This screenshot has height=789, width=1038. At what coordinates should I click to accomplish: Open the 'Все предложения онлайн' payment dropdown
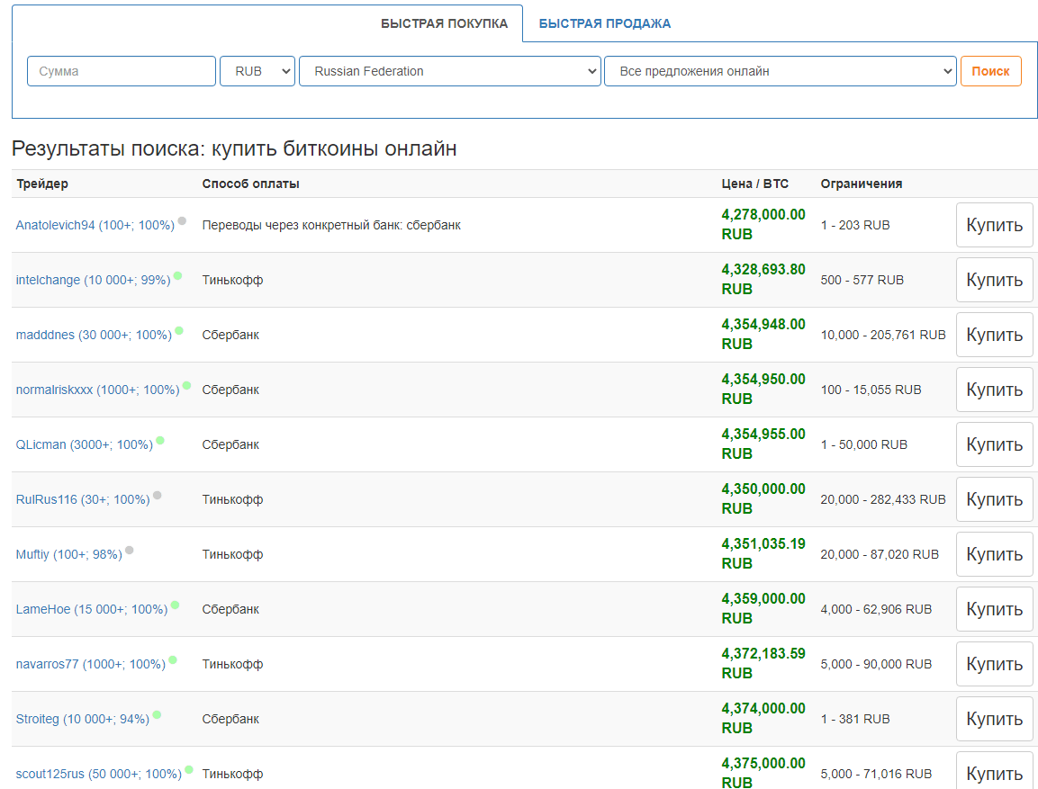click(780, 71)
